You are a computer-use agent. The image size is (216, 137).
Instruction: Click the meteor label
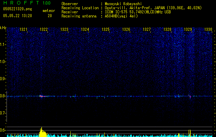tap(49, 11)
